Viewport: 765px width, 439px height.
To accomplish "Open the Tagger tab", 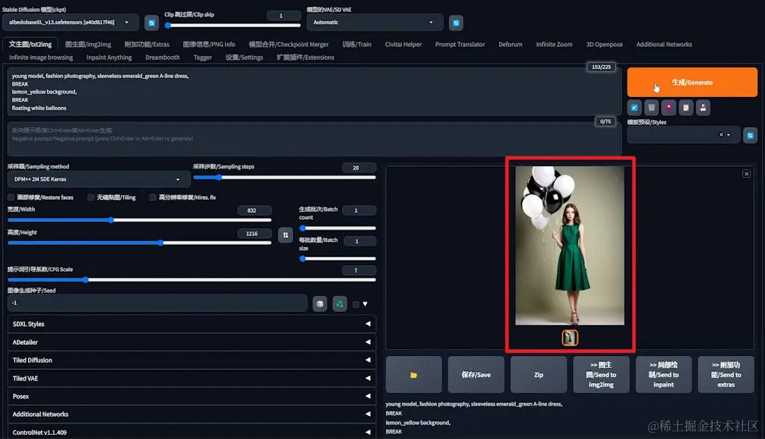I will point(202,57).
